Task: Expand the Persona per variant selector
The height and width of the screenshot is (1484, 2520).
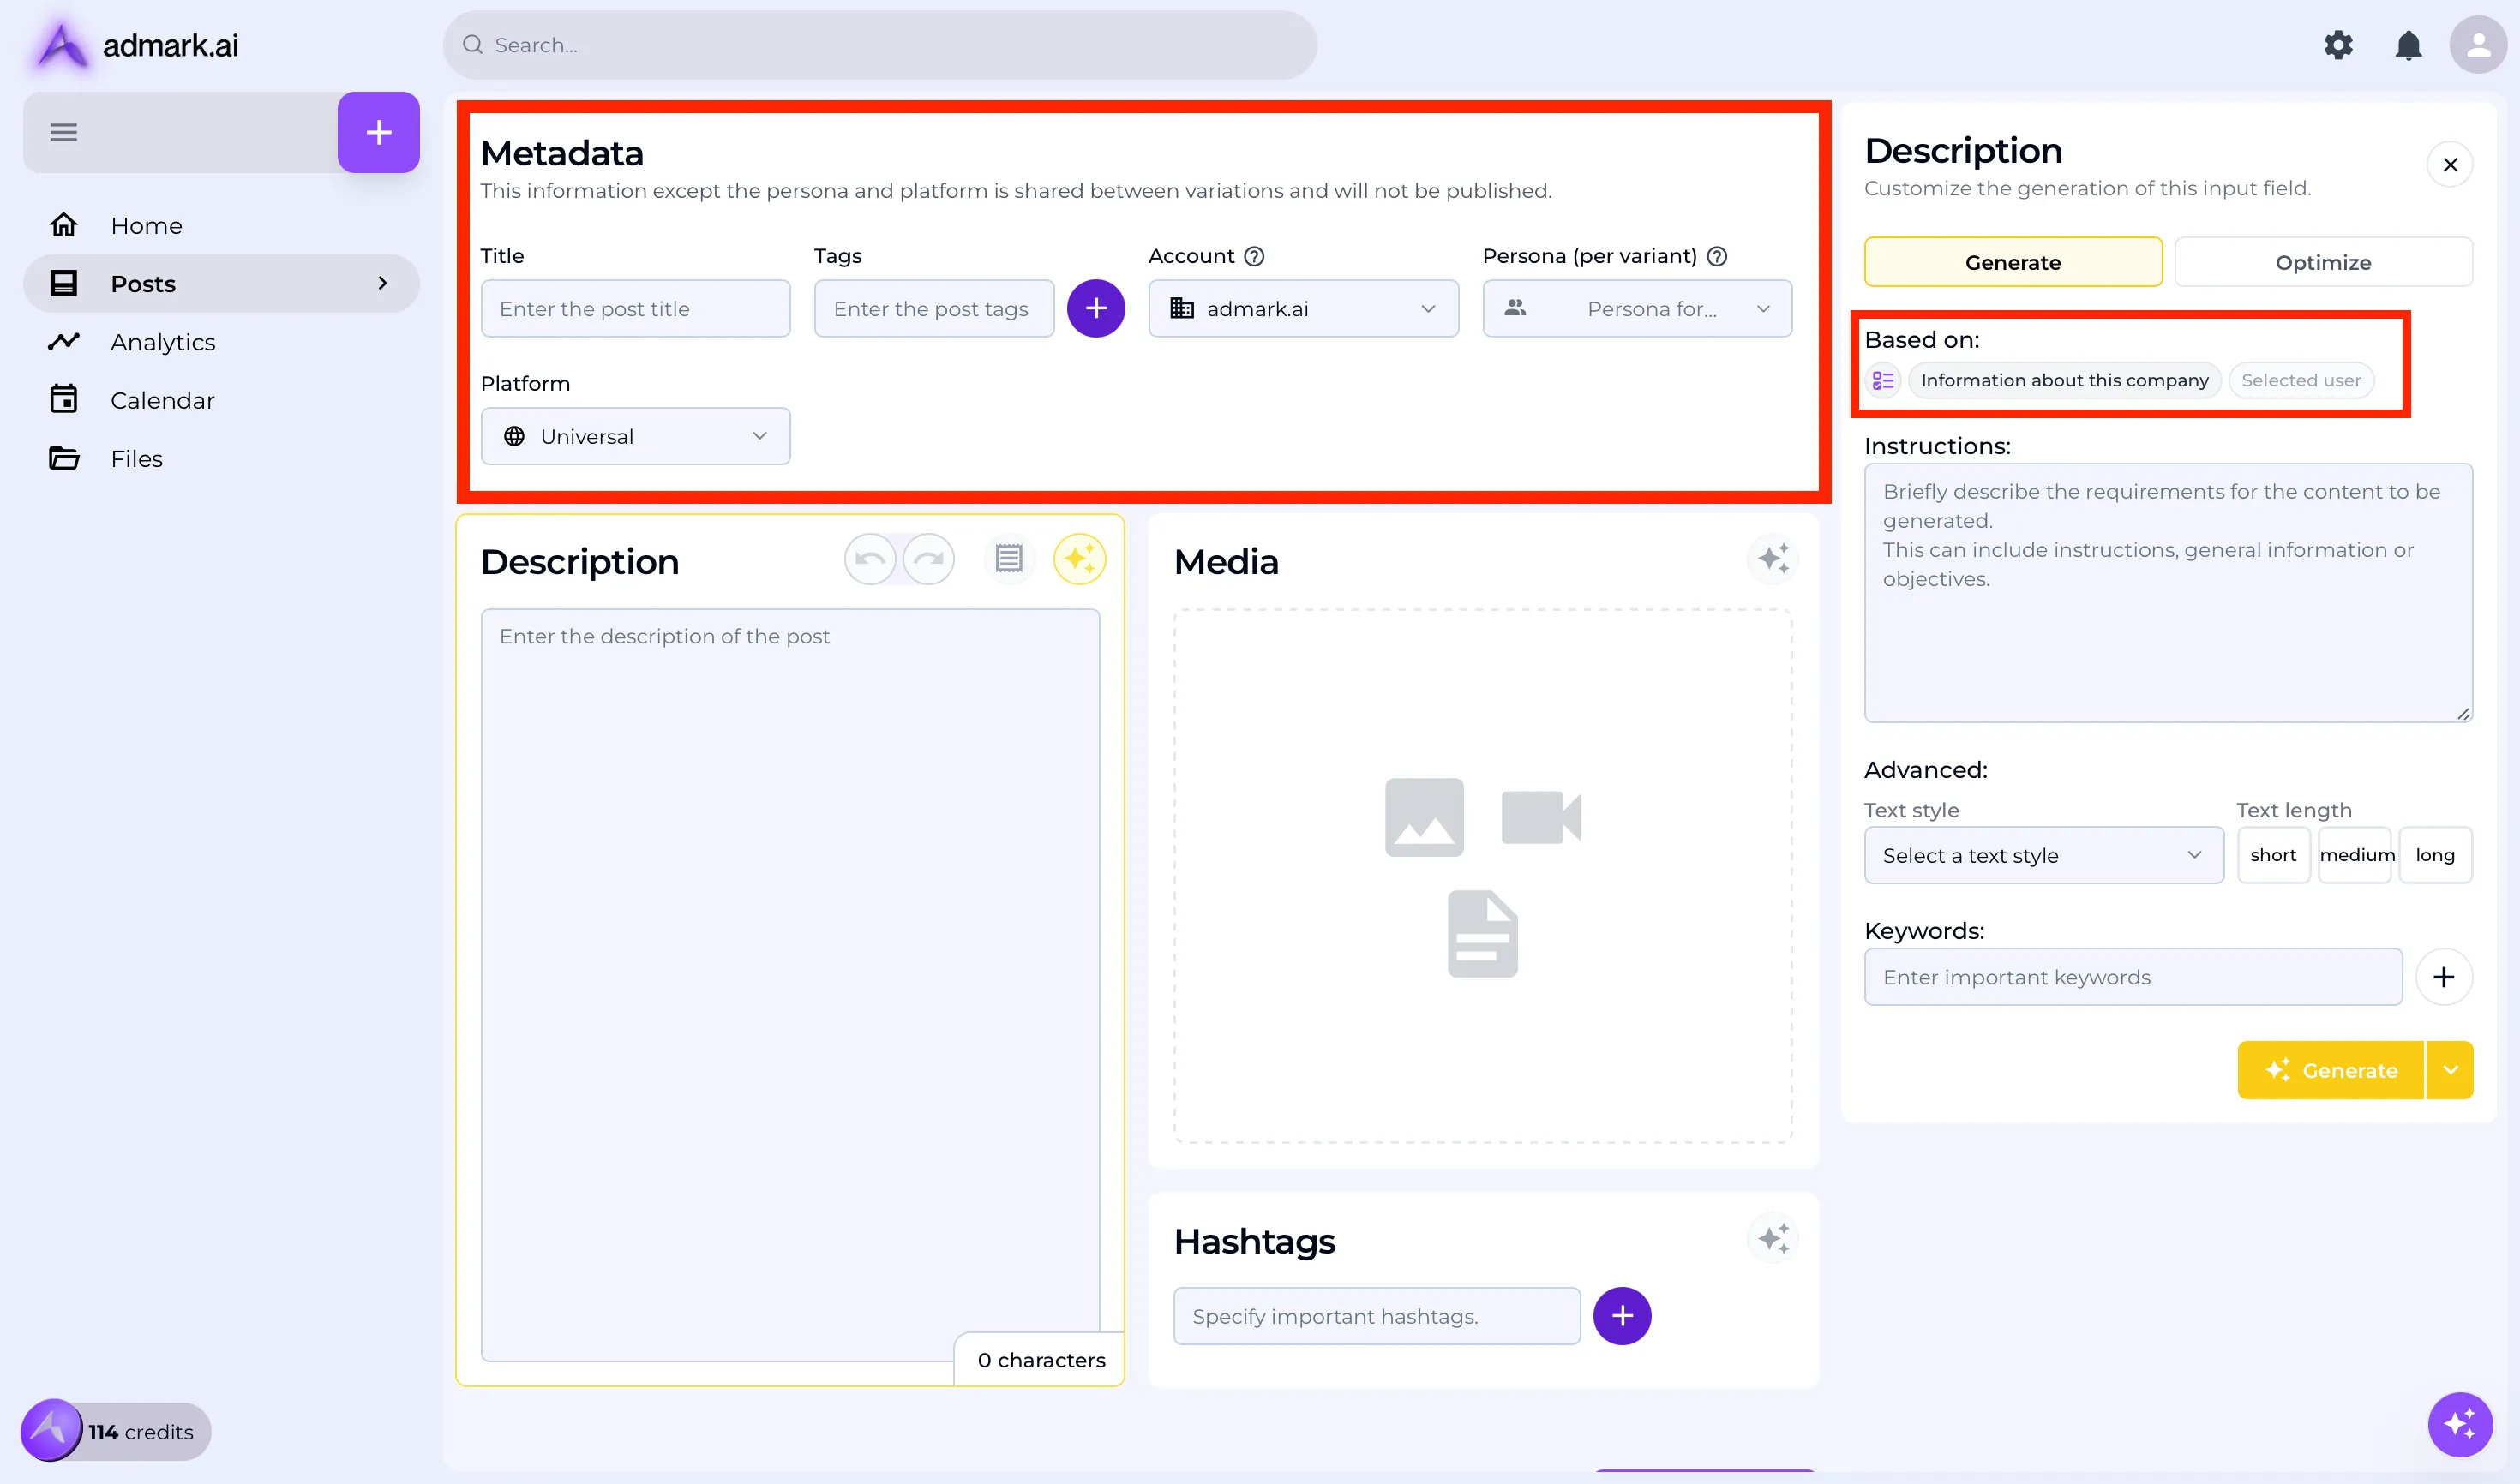Action: tap(1636, 308)
